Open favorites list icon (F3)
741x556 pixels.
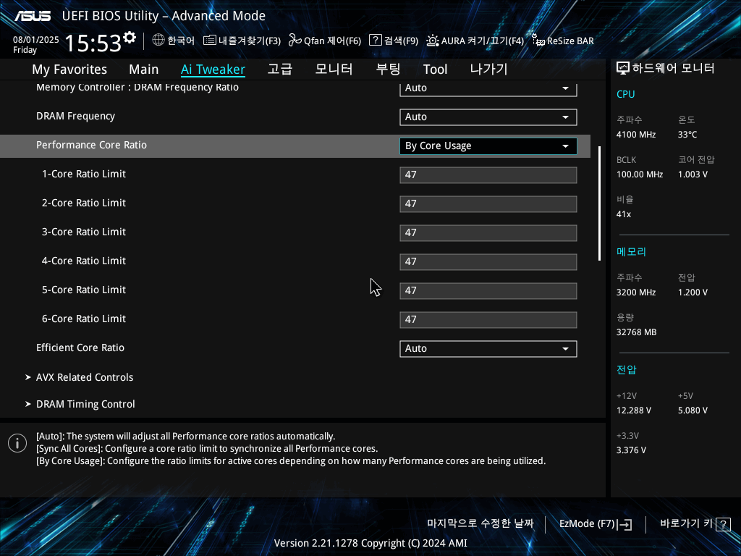tap(209, 41)
